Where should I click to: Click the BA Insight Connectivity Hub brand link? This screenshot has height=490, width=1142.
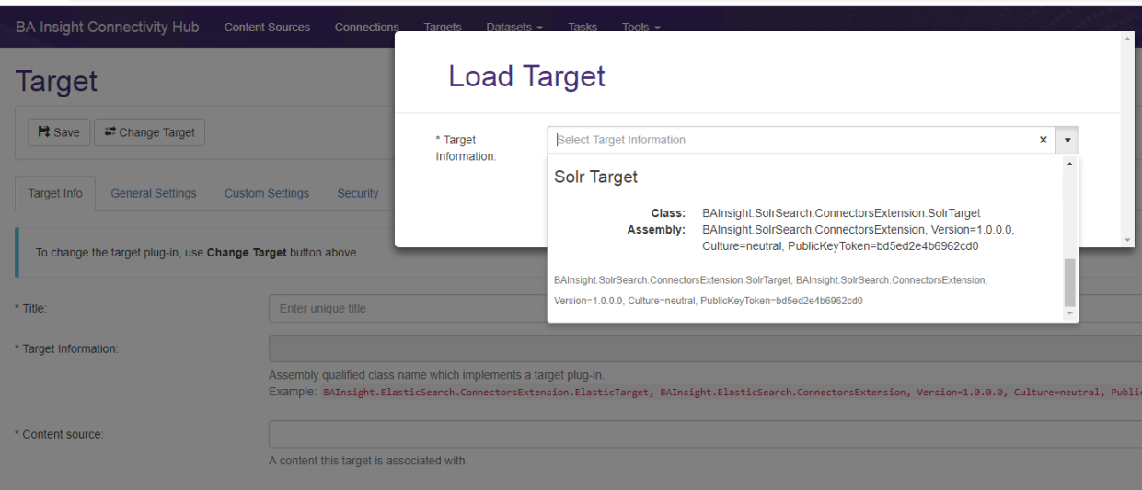click(107, 28)
